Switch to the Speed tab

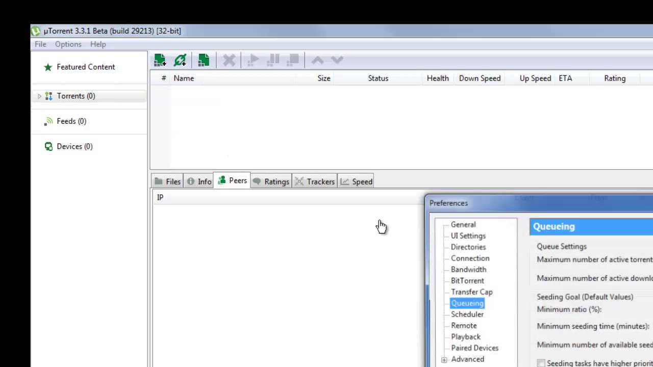357,181
